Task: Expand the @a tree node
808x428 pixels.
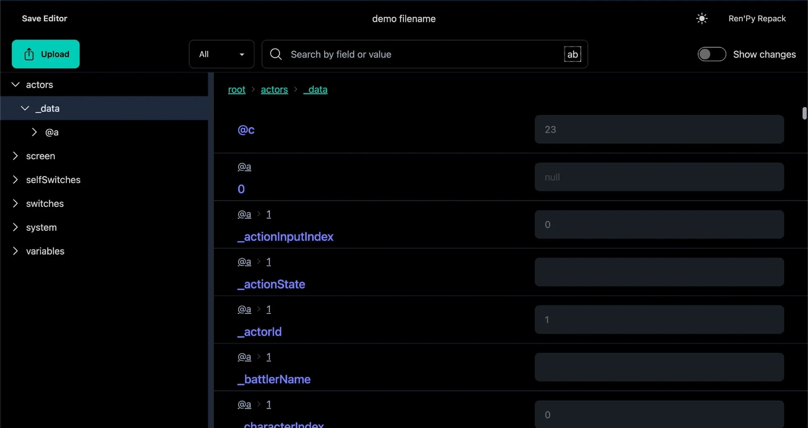Action: point(34,132)
